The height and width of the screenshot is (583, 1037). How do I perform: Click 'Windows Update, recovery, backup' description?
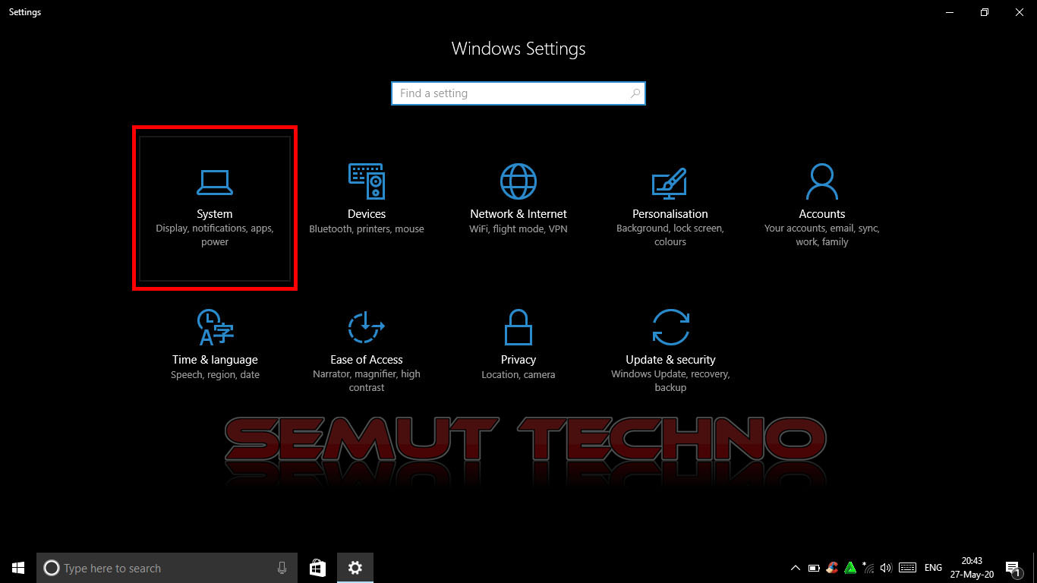coord(670,381)
